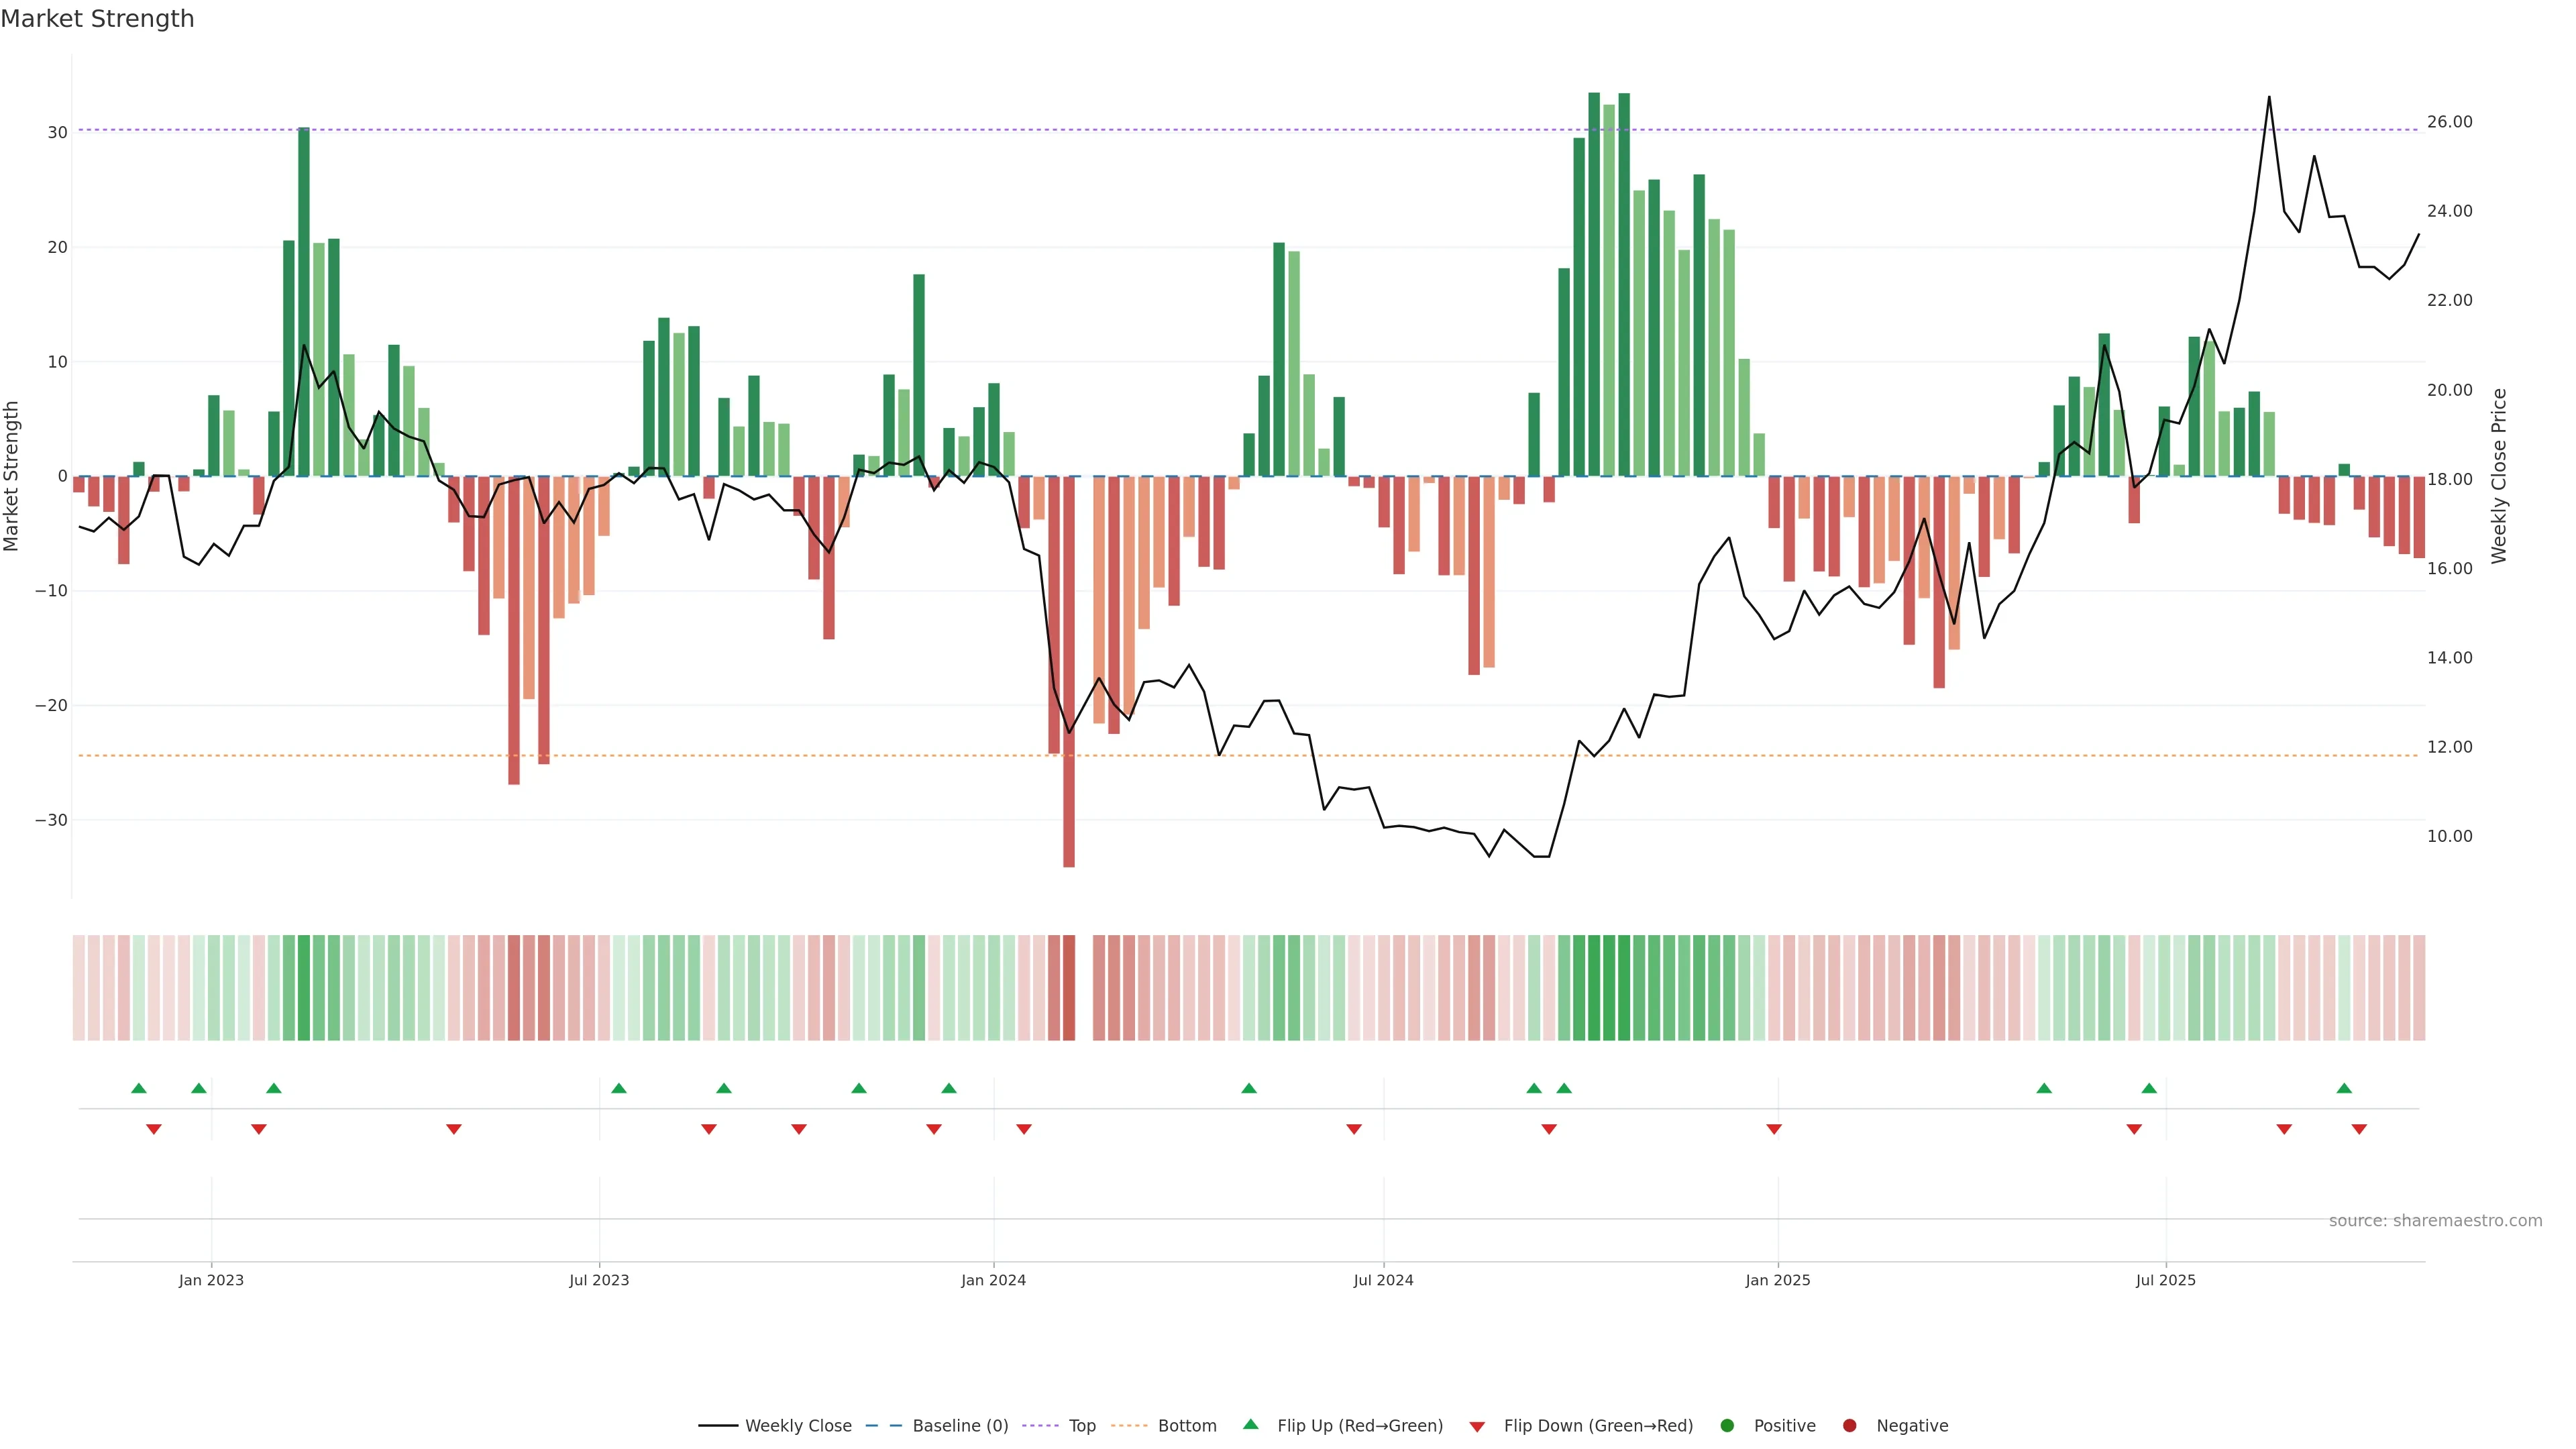Click the Weekly Close Price axis title
Viewport: 2576px width, 1449px height.
2499,476
